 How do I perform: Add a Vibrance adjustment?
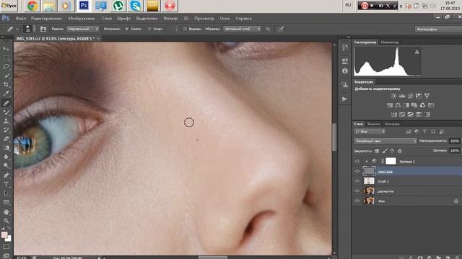(x=427, y=96)
